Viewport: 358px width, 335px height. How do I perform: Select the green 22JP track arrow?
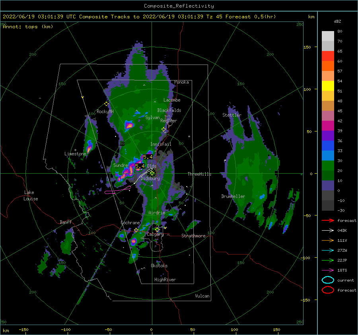tap(328, 260)
